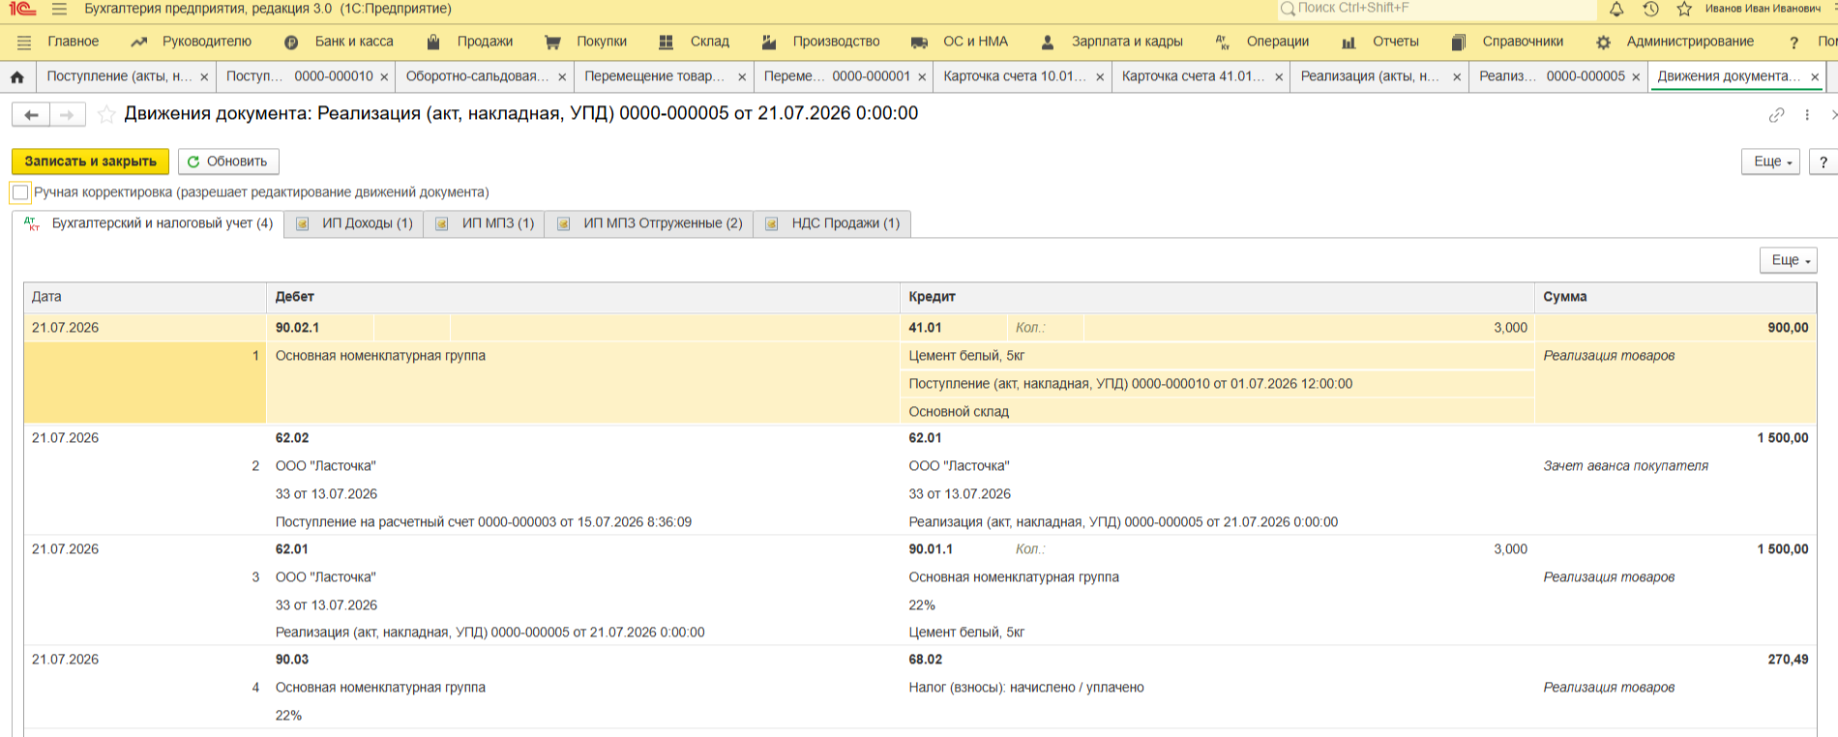Close the Карточка счета 41.01 tab
This screenshot has width=1838, height=737.
pyautogui.click(x=1279, y=77)
